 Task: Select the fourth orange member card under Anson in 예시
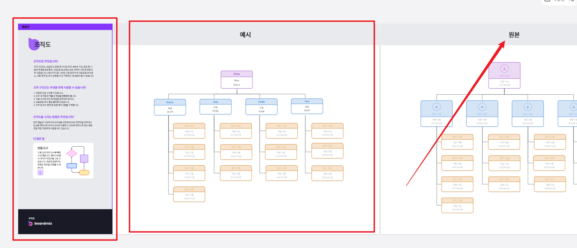coord(189,194)
